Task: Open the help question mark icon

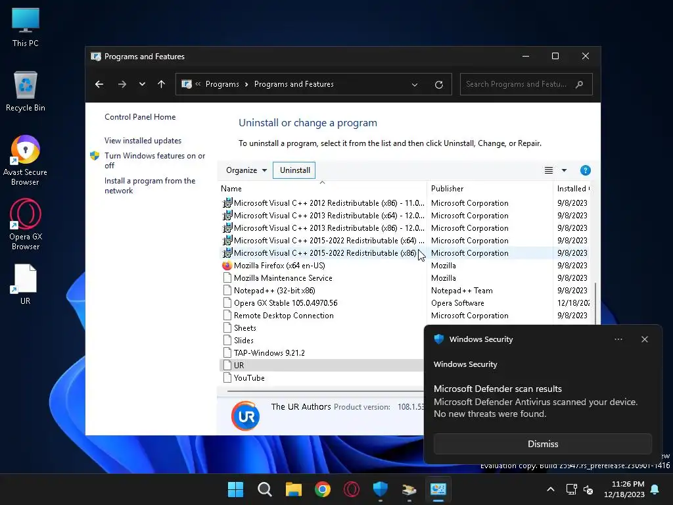Action: coord(585,170)
